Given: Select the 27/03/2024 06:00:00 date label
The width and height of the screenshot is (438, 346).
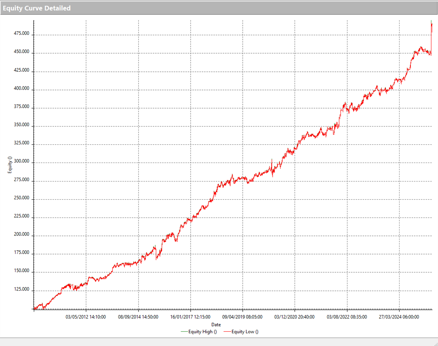Looking at the screenshot, I should tap(399, 317).
